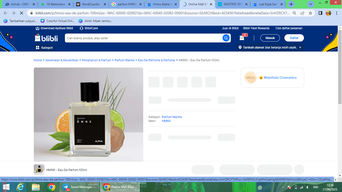
Task: Click small product thumbnail in sticky bar
Action: click(39, 169)
